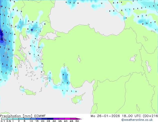
Task: Click the 2–5 mm legend color box
Action: (21, 119)
